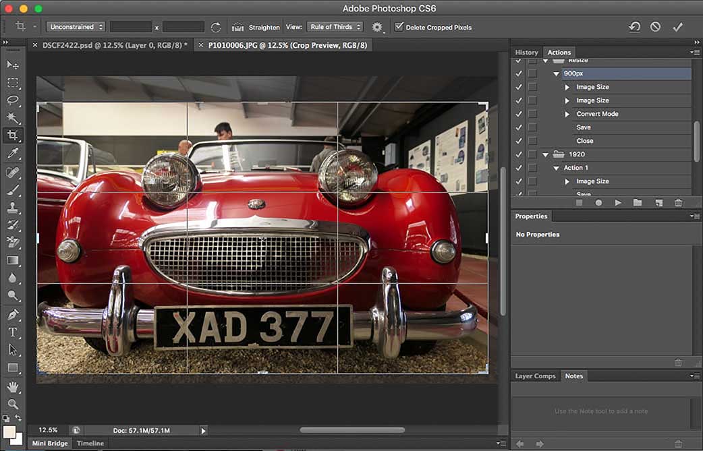Open the Rule of Thirds view dropdown
Screen dimensions: 703x451
tap(335, 27)
